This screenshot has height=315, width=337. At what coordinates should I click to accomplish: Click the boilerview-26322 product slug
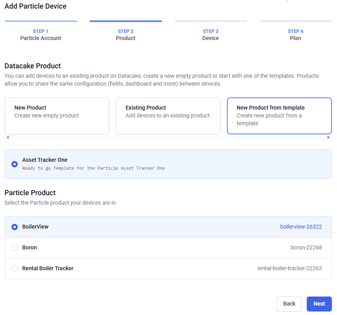[301, 227]
